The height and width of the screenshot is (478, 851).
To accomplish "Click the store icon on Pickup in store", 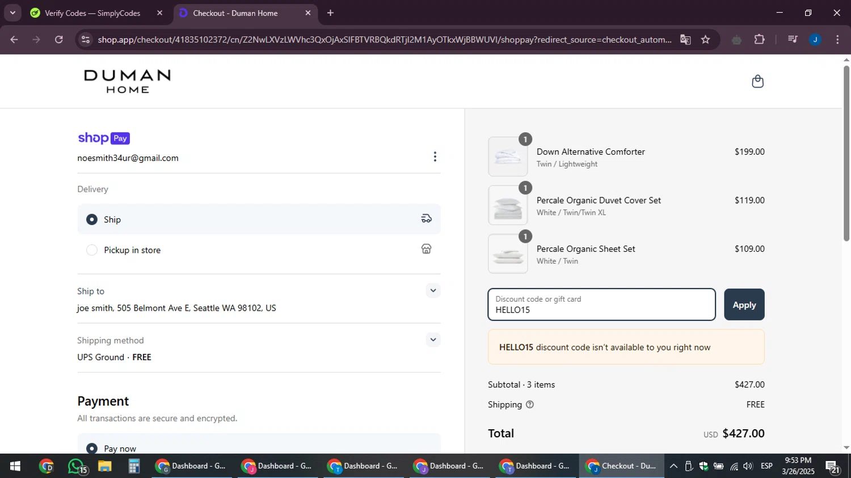I will 426,249.
